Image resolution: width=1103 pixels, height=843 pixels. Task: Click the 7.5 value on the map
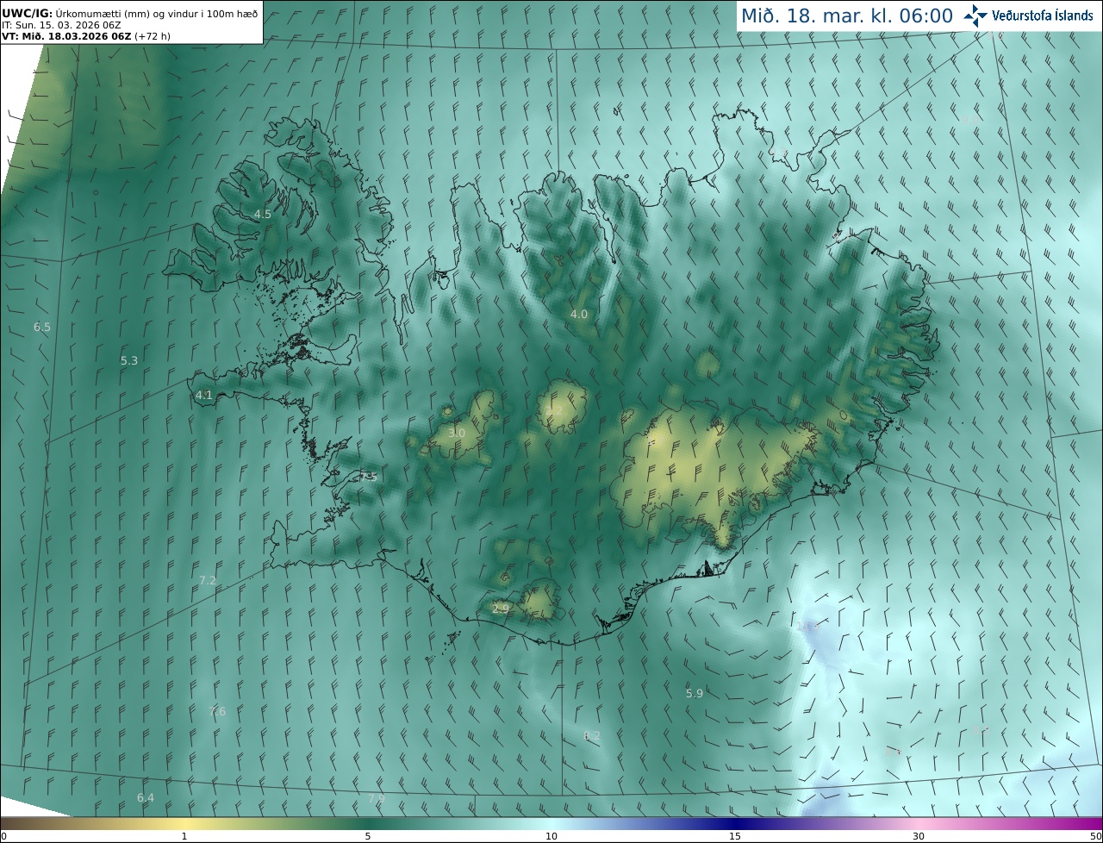[x=369, y=477]
